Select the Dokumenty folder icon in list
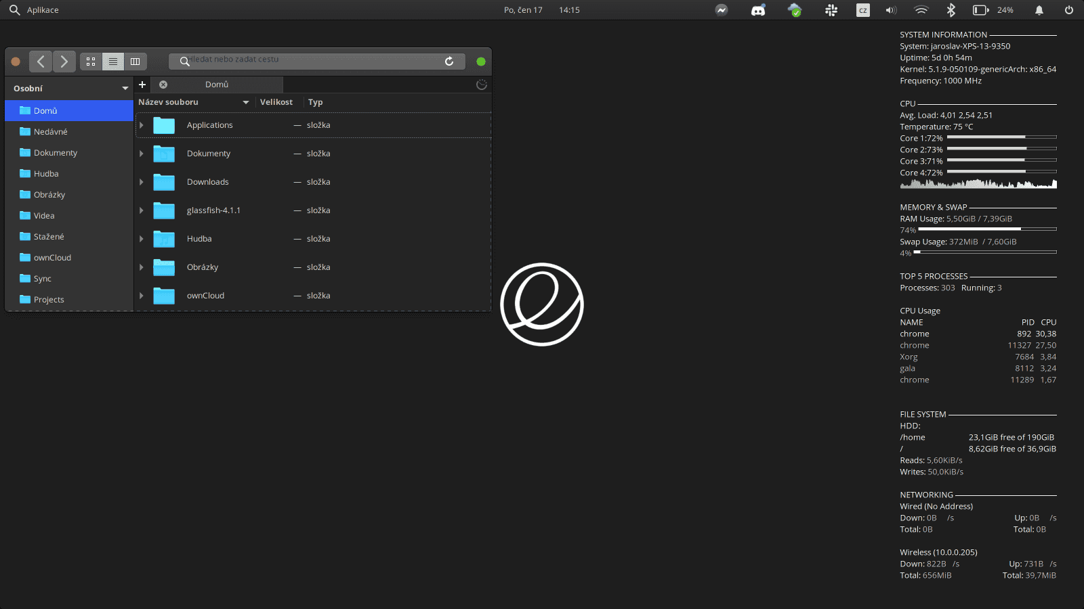Screen dimensions: 1084x609 (x=164, y=154)
